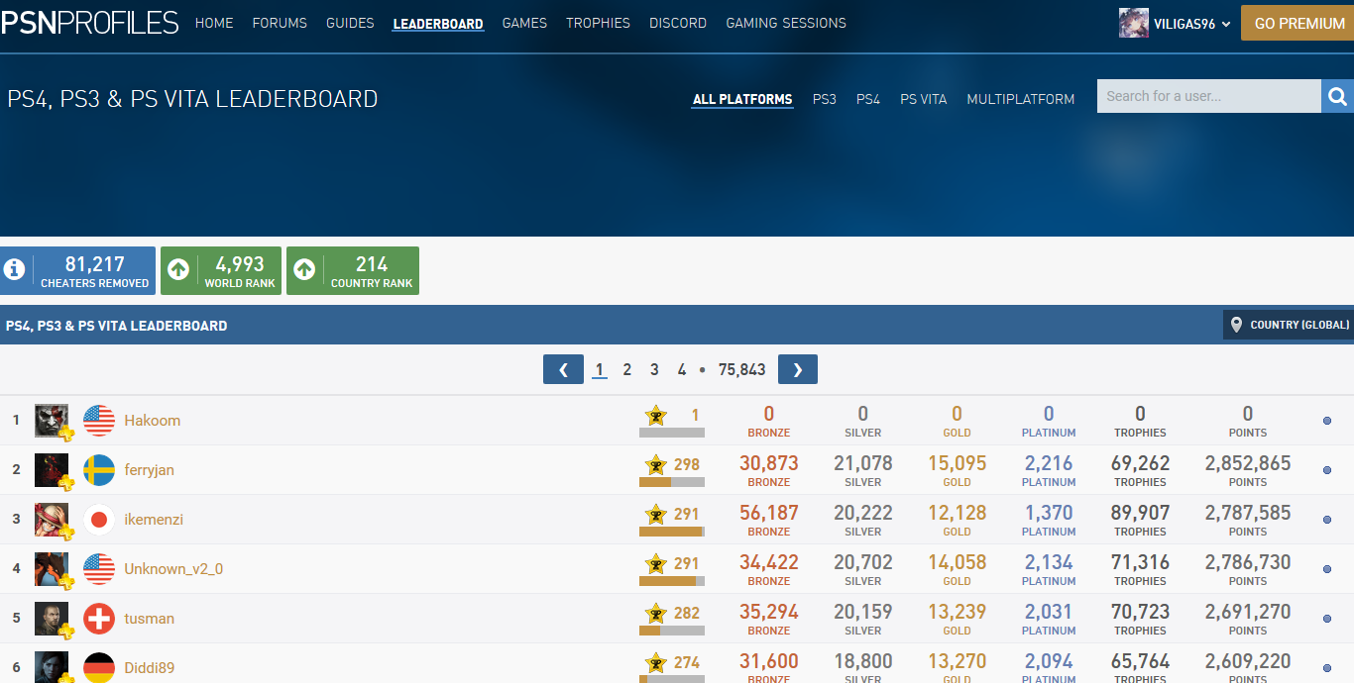Open the Gaming Sessions menu item
Image resolution: width=1354 pixels, height=683 pixels.
pos(786,23)
